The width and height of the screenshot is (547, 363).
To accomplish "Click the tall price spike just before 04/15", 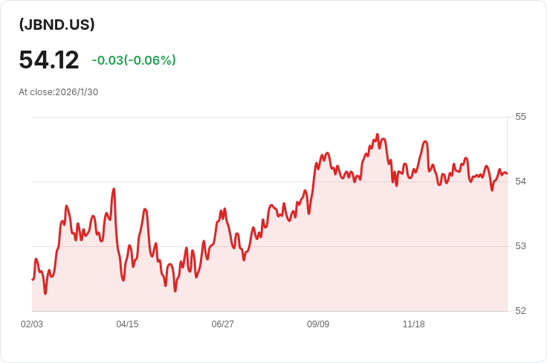I will tap(114, 189).
